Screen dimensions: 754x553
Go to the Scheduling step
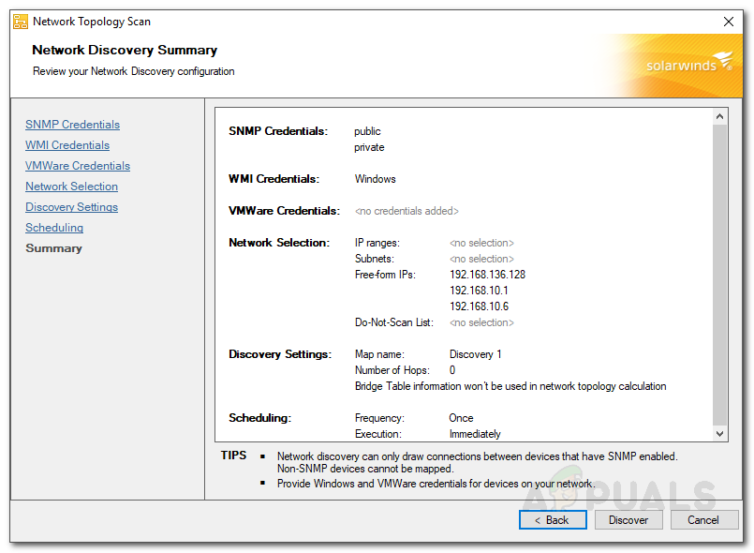pos(54,228)
